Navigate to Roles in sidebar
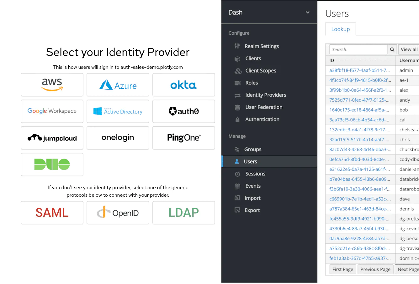 point(252,83)
